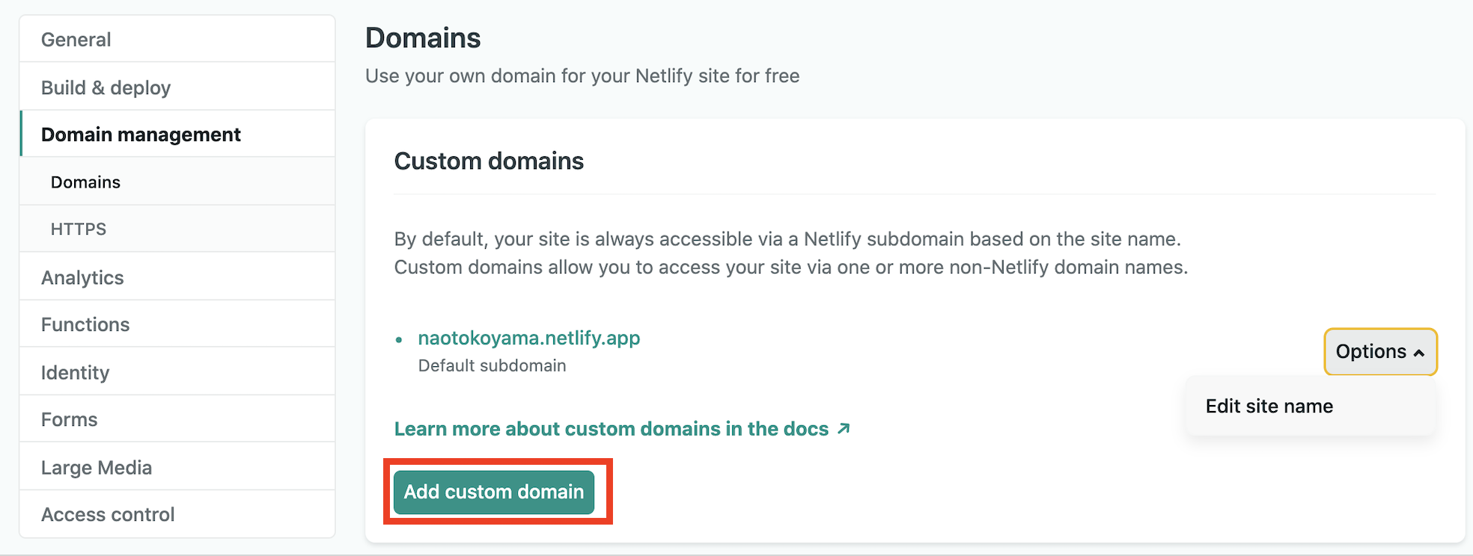This screenshot has width=1473, height=556.
Task: Select Domain management in the sidebar
Action: pos(141,135)
